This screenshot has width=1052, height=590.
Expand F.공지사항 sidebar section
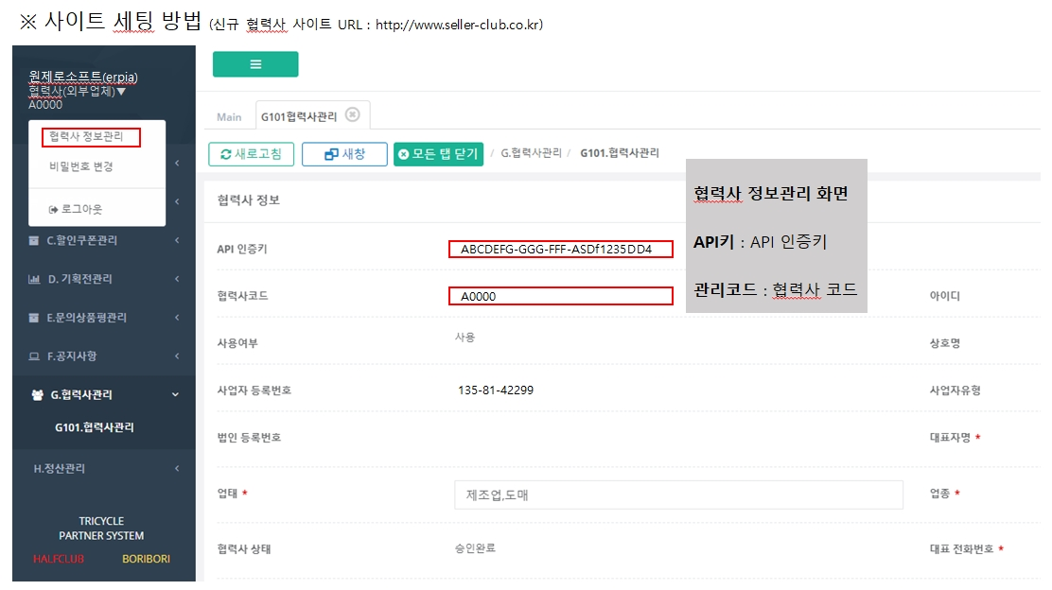[x=72, y=356]
